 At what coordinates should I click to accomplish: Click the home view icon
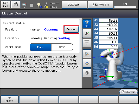(87, 63)
